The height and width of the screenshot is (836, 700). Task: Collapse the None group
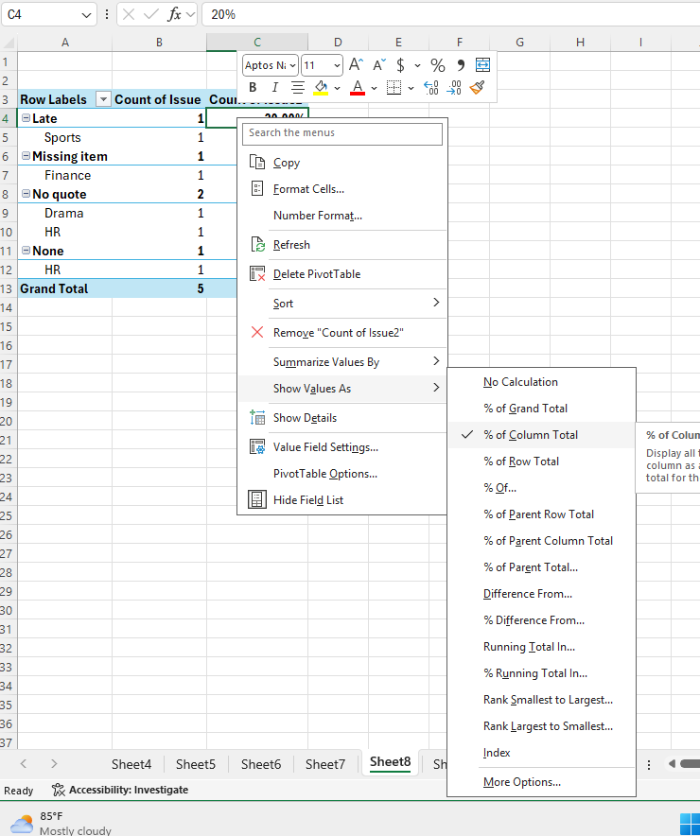pyautogui.click(x=26, y=251)
